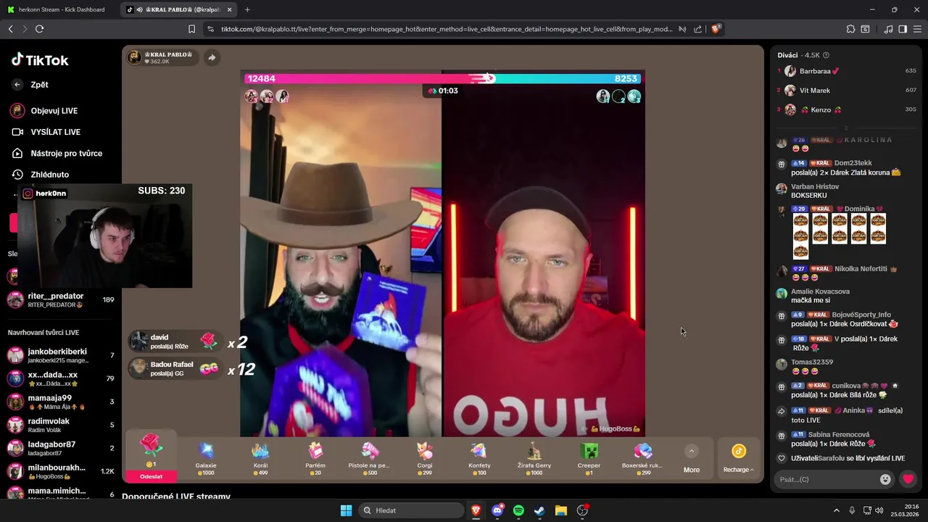This screenshot has width=928, height=522.
Task: View top viewer Kenzo
Action: coord(847,109)
